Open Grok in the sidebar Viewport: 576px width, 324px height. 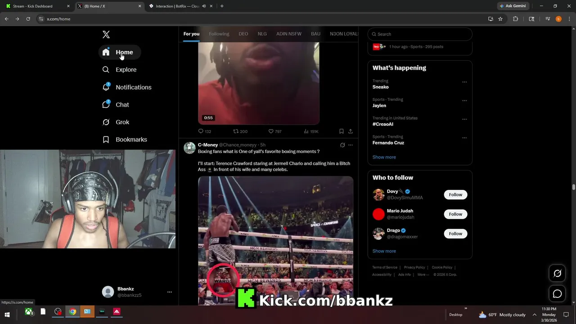click(x=116, y=122)
